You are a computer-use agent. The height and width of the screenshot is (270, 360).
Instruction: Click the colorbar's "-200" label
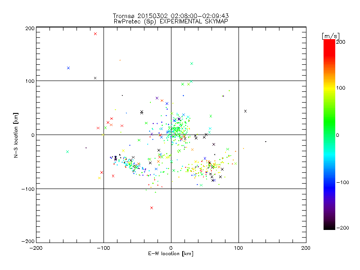(342, 228)
